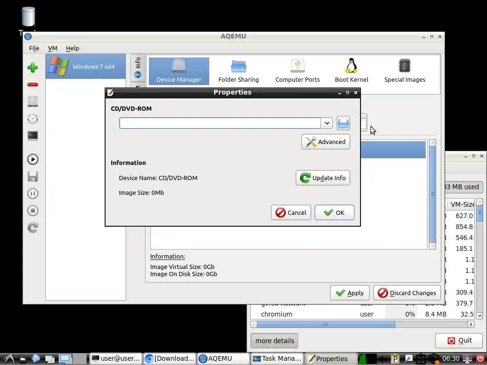Viewport: 487px width, 365px height.
Task: Switch to Properties taskbar entry
Action: [331, 358]
